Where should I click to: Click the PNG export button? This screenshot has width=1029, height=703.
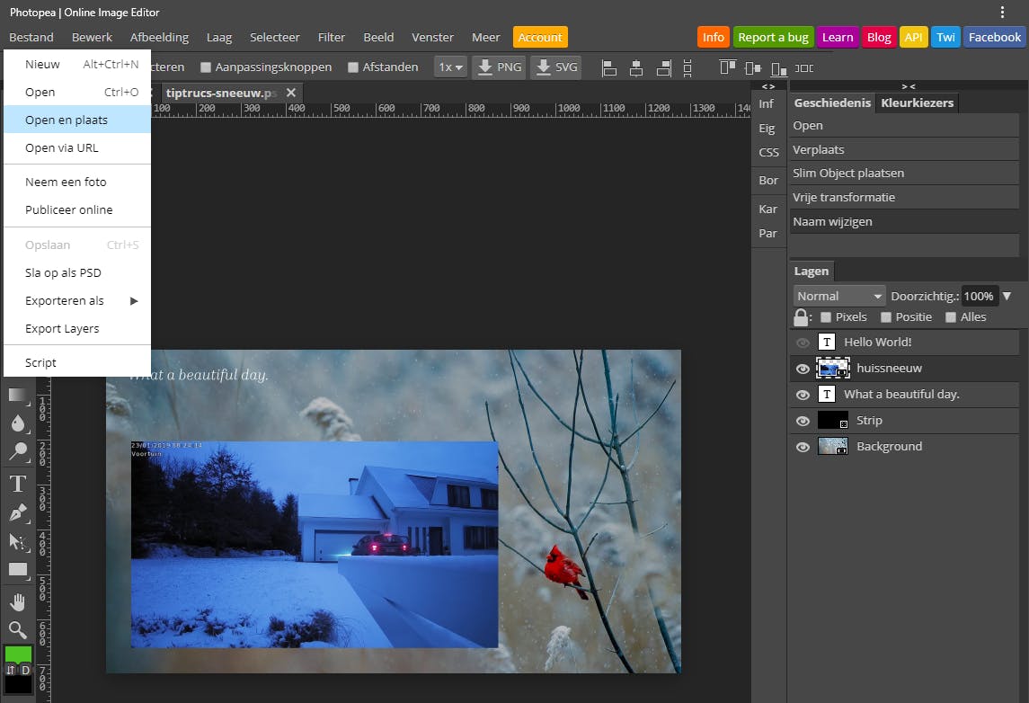499,67
